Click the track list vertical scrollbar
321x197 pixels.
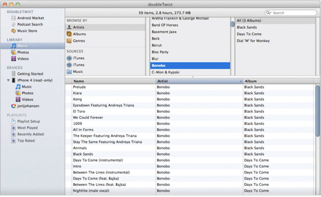(318, 111)
